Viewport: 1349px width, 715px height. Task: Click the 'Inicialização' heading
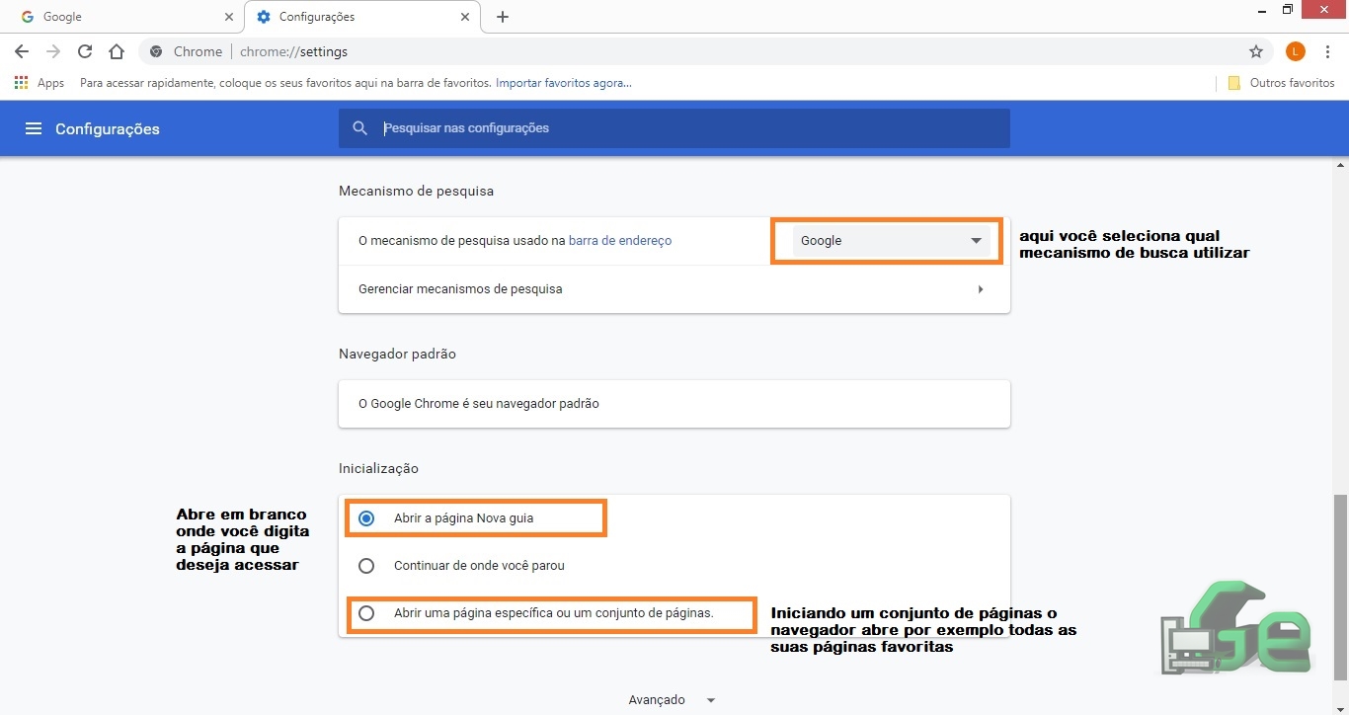point(378,468)
